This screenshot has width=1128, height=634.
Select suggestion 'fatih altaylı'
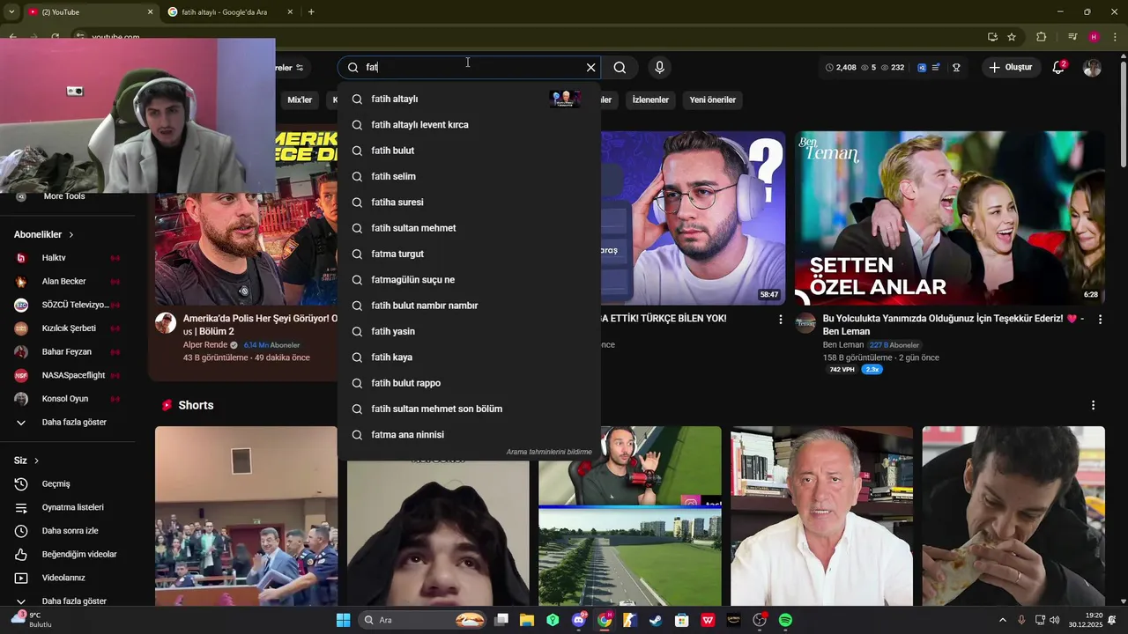pyautogui.click(x=469, y=99)
